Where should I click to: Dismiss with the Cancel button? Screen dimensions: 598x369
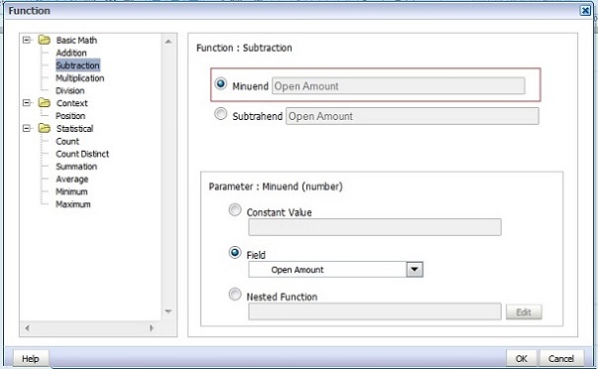561,359
